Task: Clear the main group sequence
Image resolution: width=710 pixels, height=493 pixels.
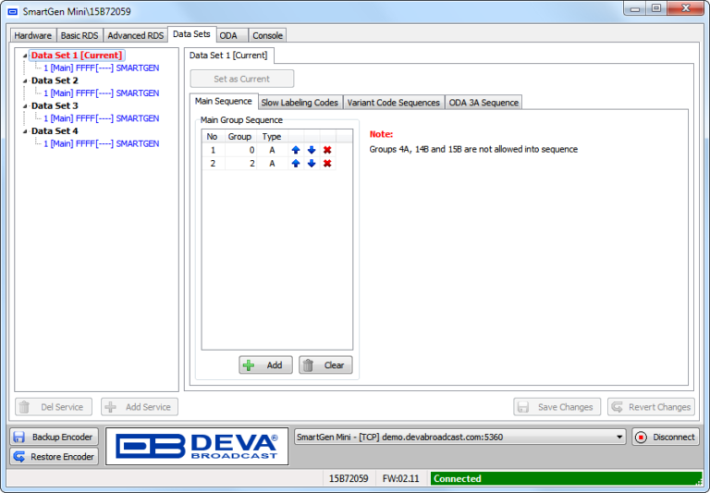Action: point(324,365)
